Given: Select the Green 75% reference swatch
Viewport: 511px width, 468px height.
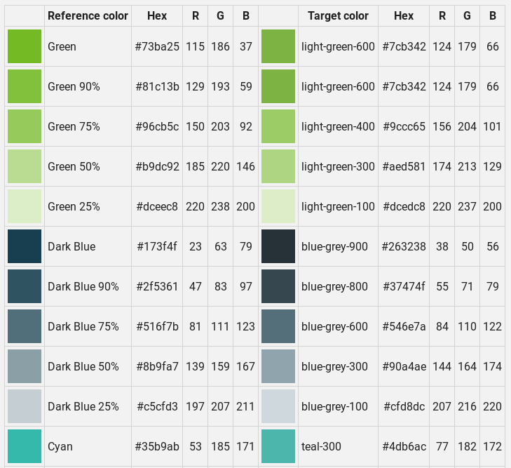Looking at the screenshot, I should coord(25,126).
